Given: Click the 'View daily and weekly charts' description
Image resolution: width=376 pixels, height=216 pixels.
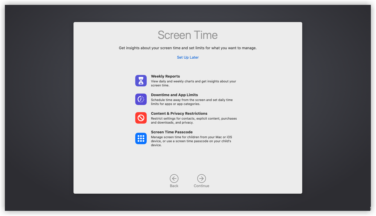Looking at the screenshot, I should pyautogui.click(x=193, y=83).
